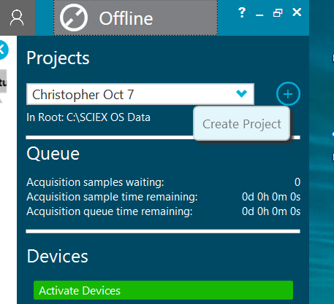The width and height of the screenshot is (334, 304).
Task: Select the 'In Root: C:\SCIEX OS Data' text
Action: 88,117
